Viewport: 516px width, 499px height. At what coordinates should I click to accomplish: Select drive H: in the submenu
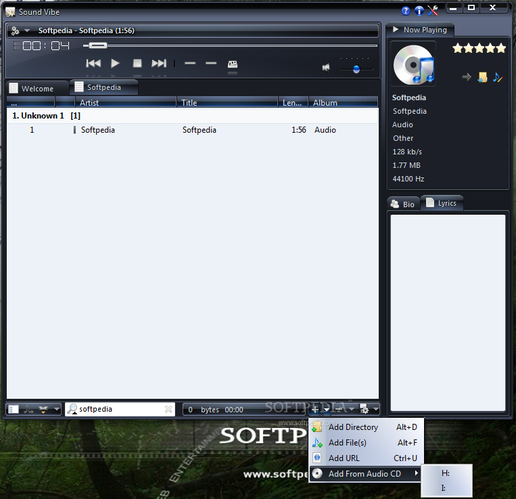[x=446, y=473]
